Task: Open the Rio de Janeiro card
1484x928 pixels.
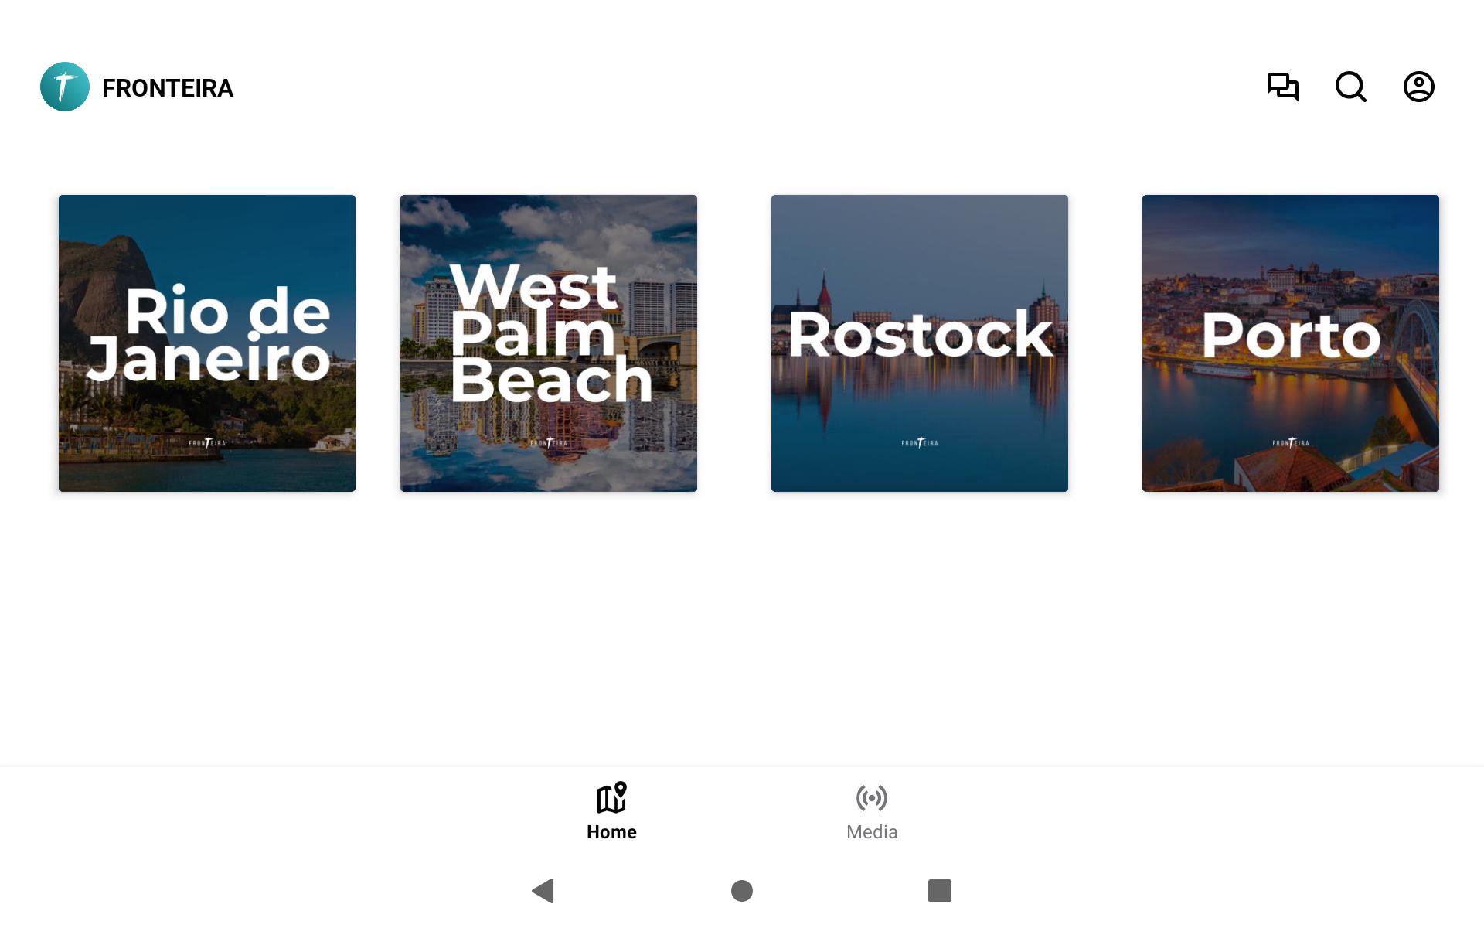Action: [207, 343]
